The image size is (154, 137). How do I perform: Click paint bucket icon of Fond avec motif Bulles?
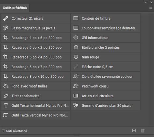coord(6,86)
